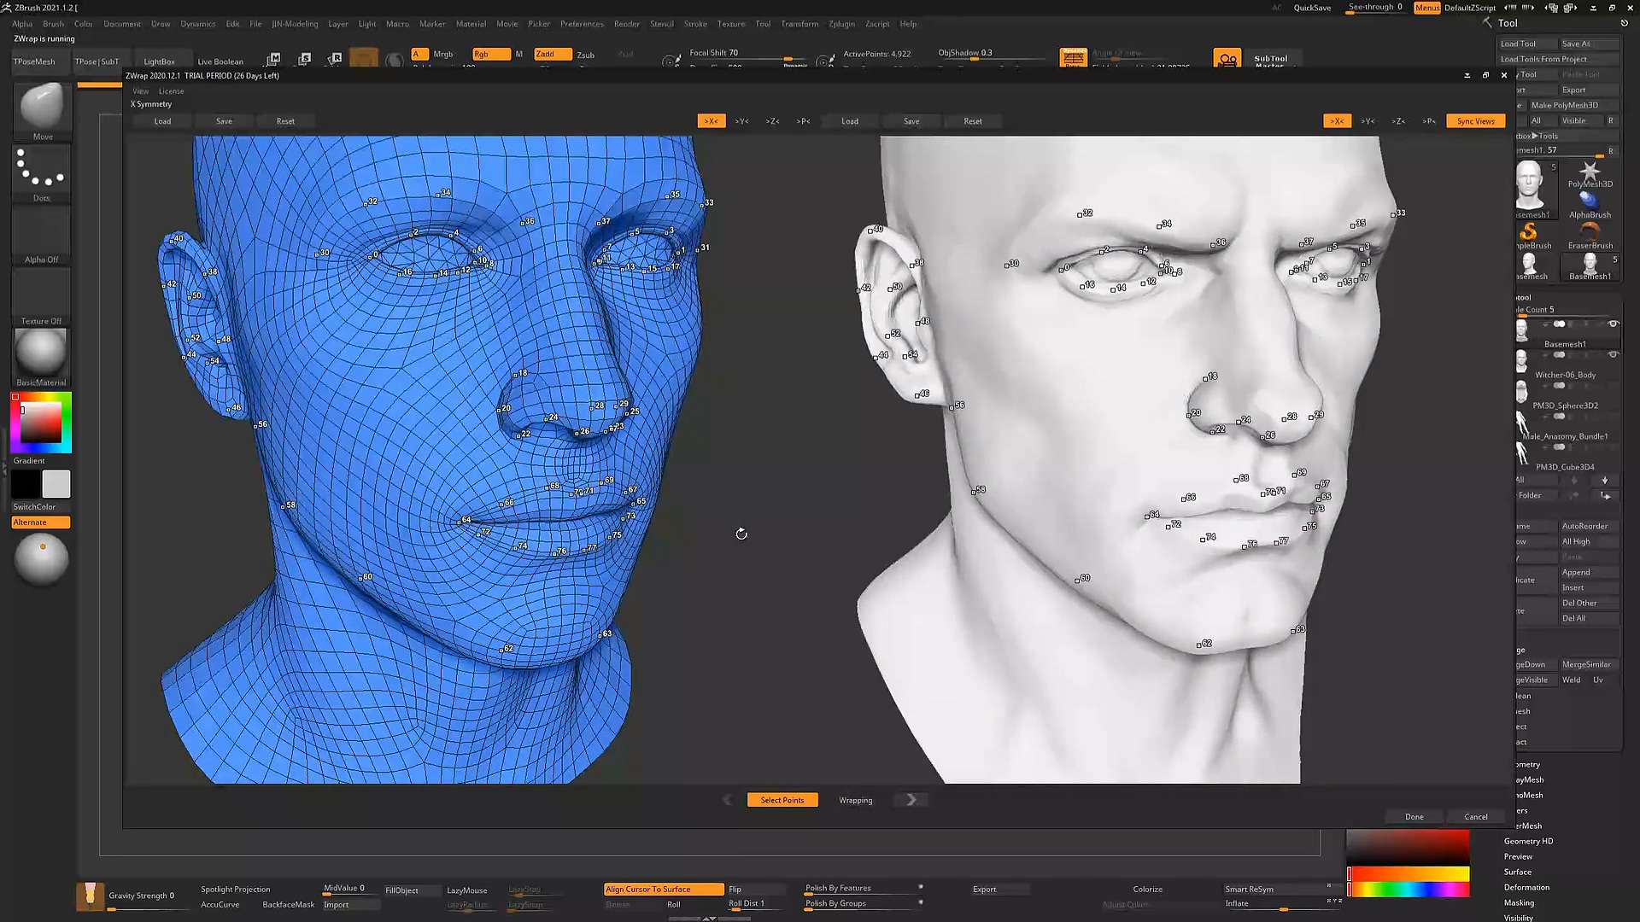The width and height of the screenshot is (1640, 922).
Task: Click the main color picker square
Action: click(x=41, y=423)
